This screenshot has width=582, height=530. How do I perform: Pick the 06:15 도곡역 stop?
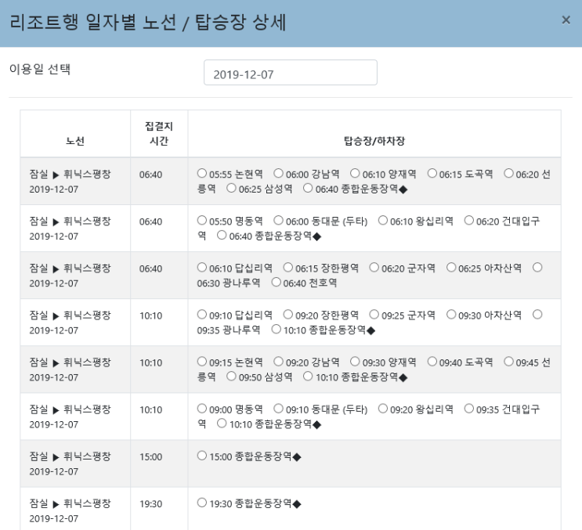click(432, 173)
